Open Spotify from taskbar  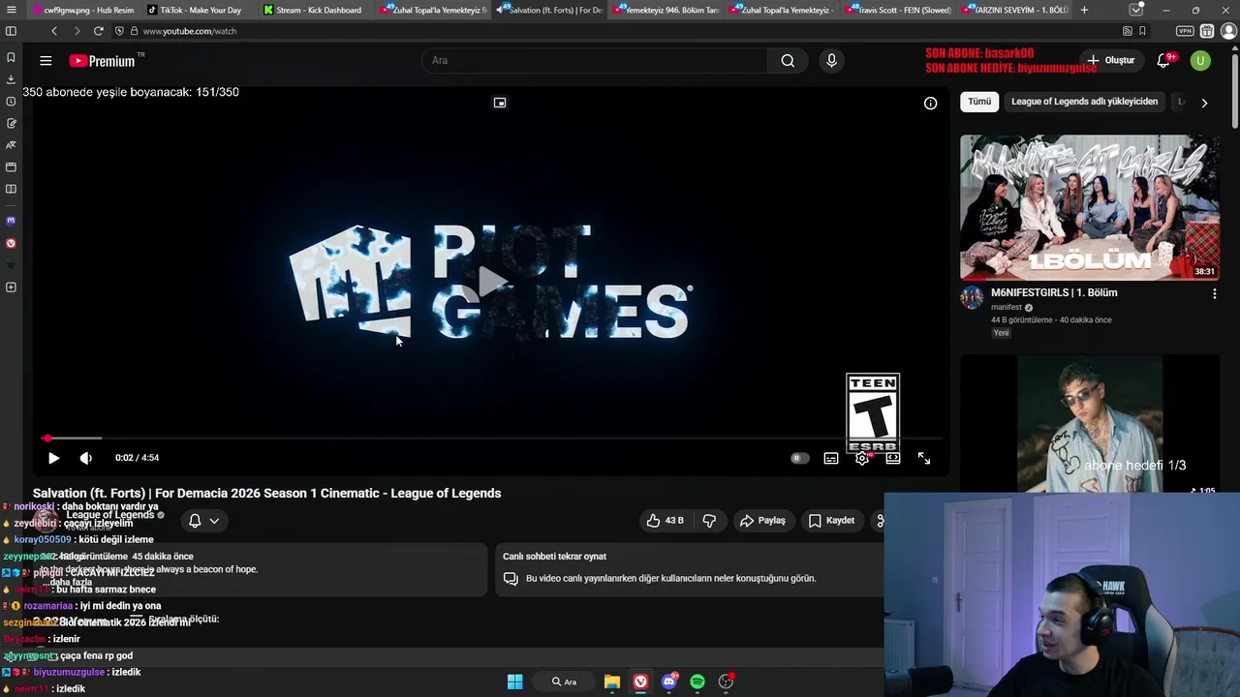click(x=697, y=682)
